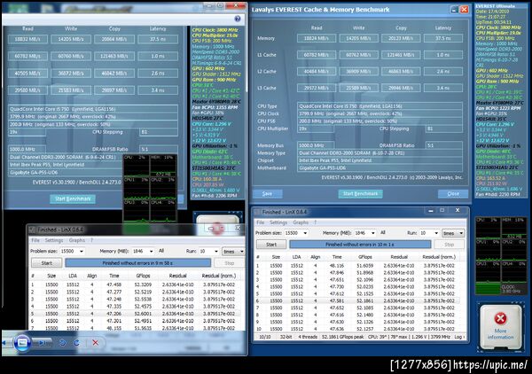Open Run count dropdown in right LinX window
This screenshot has width=532, height=374.
point(436,233)
